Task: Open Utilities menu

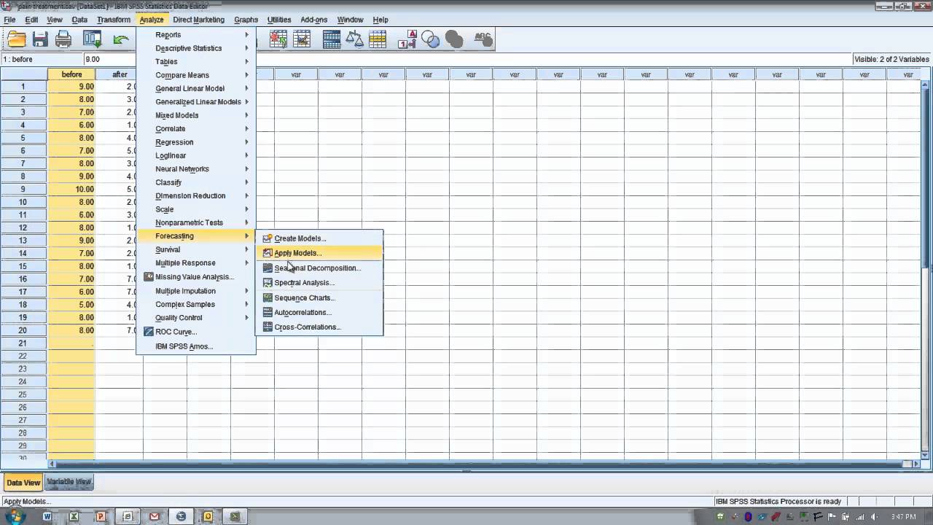Action: click(x=279, y=20)
